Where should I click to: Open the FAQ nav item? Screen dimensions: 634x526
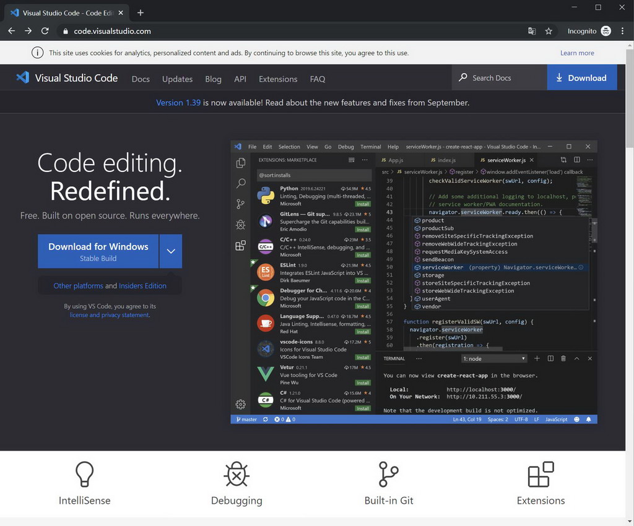tap(318, 79)
